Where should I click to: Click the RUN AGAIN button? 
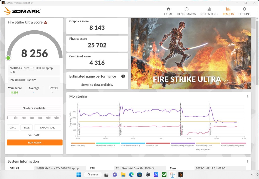click(x=34, y=142)
